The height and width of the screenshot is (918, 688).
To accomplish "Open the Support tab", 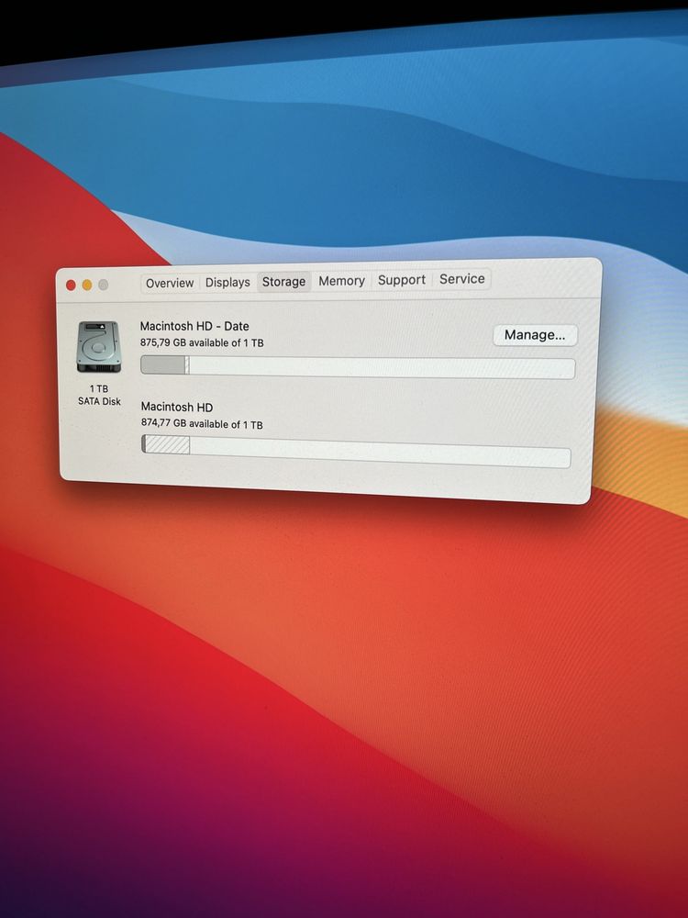I will pyautogui.click(x=402, y=280).
